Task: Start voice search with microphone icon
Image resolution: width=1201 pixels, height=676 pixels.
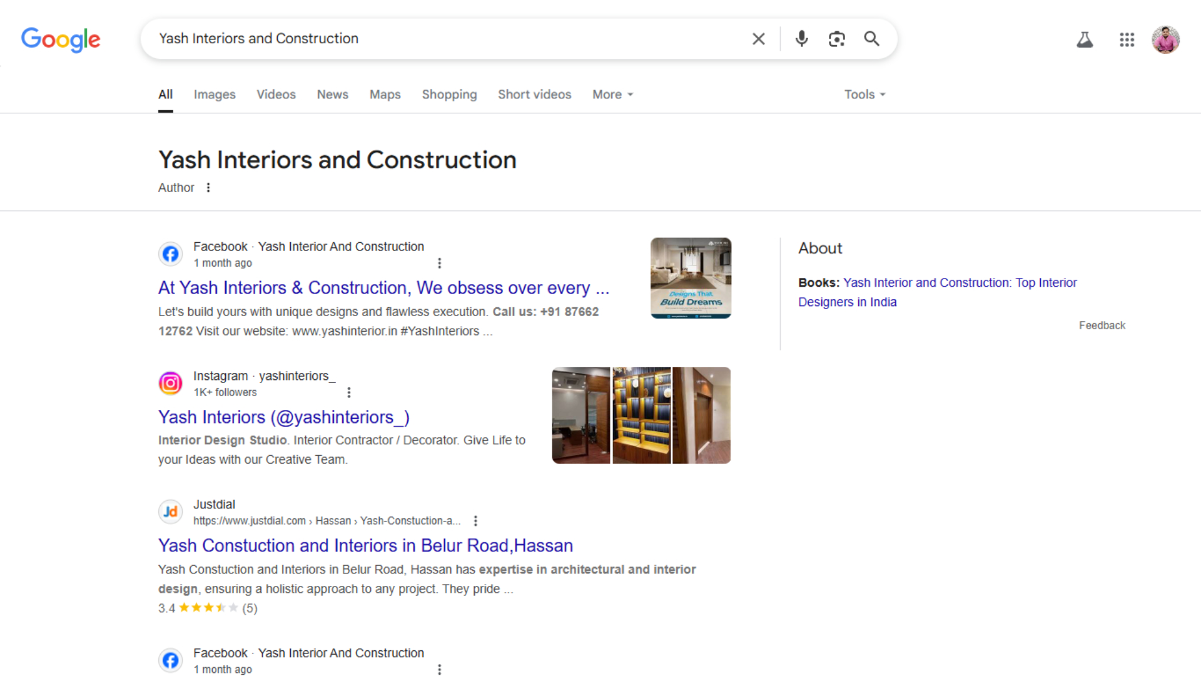Action: click(x=801, y=39)
